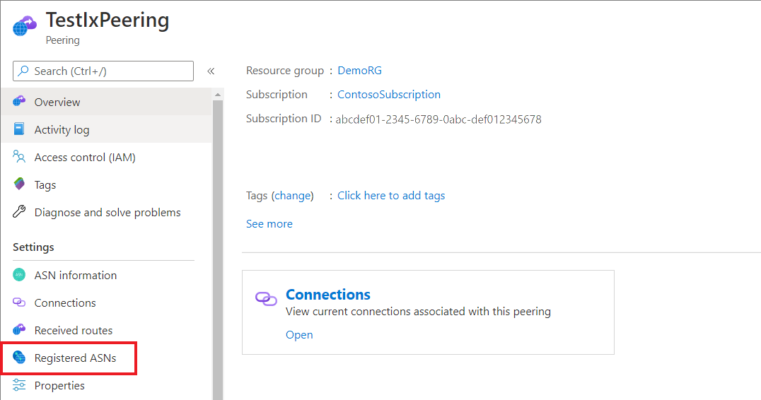Expand essentials with See more
The height and width of the screenshot is (400, 761).
[x=269, y=223]
